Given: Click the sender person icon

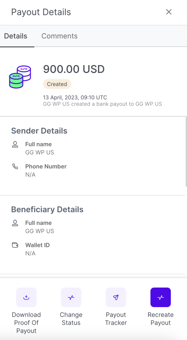Looking at the screenshot, I should [x=15, y=144].
